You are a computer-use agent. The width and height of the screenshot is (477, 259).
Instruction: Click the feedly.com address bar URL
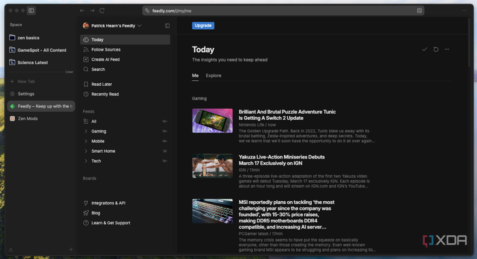pos(172,11)
